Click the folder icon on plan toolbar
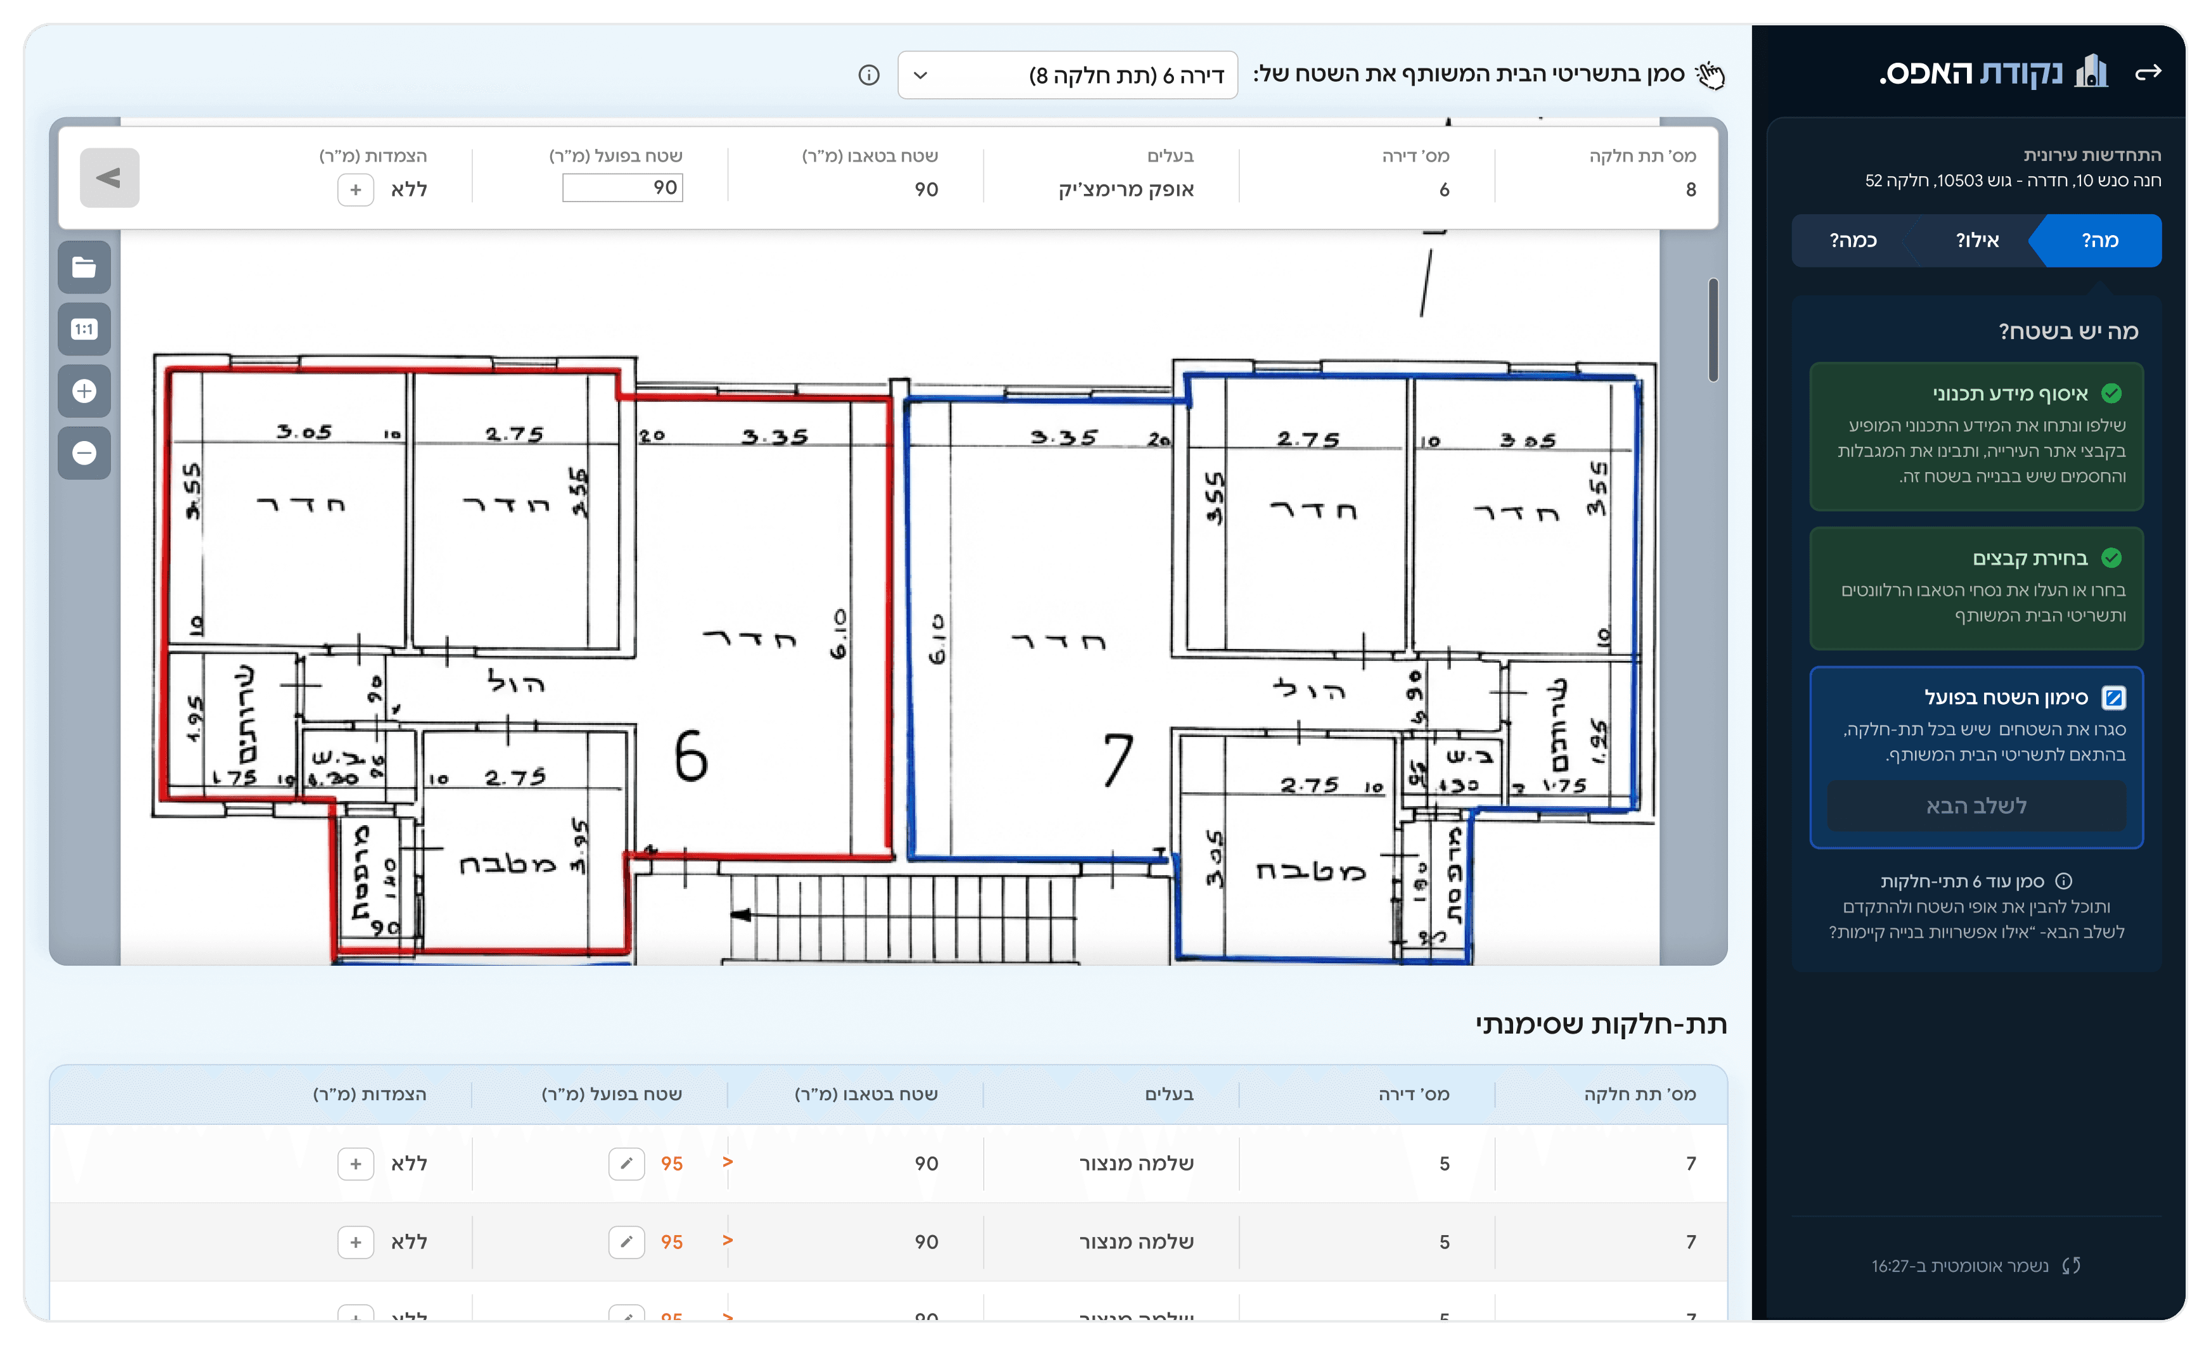Image resolution: width=2211 pixels, height=1346 pixels. pyautogui.click(x=84, y=267)
